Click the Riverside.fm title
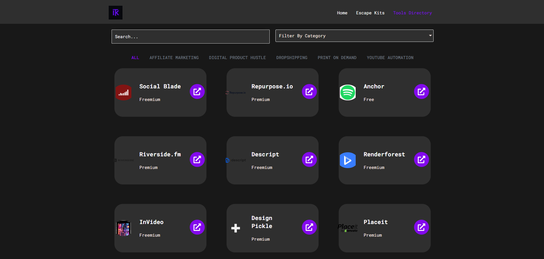 [x=160, y=154]
